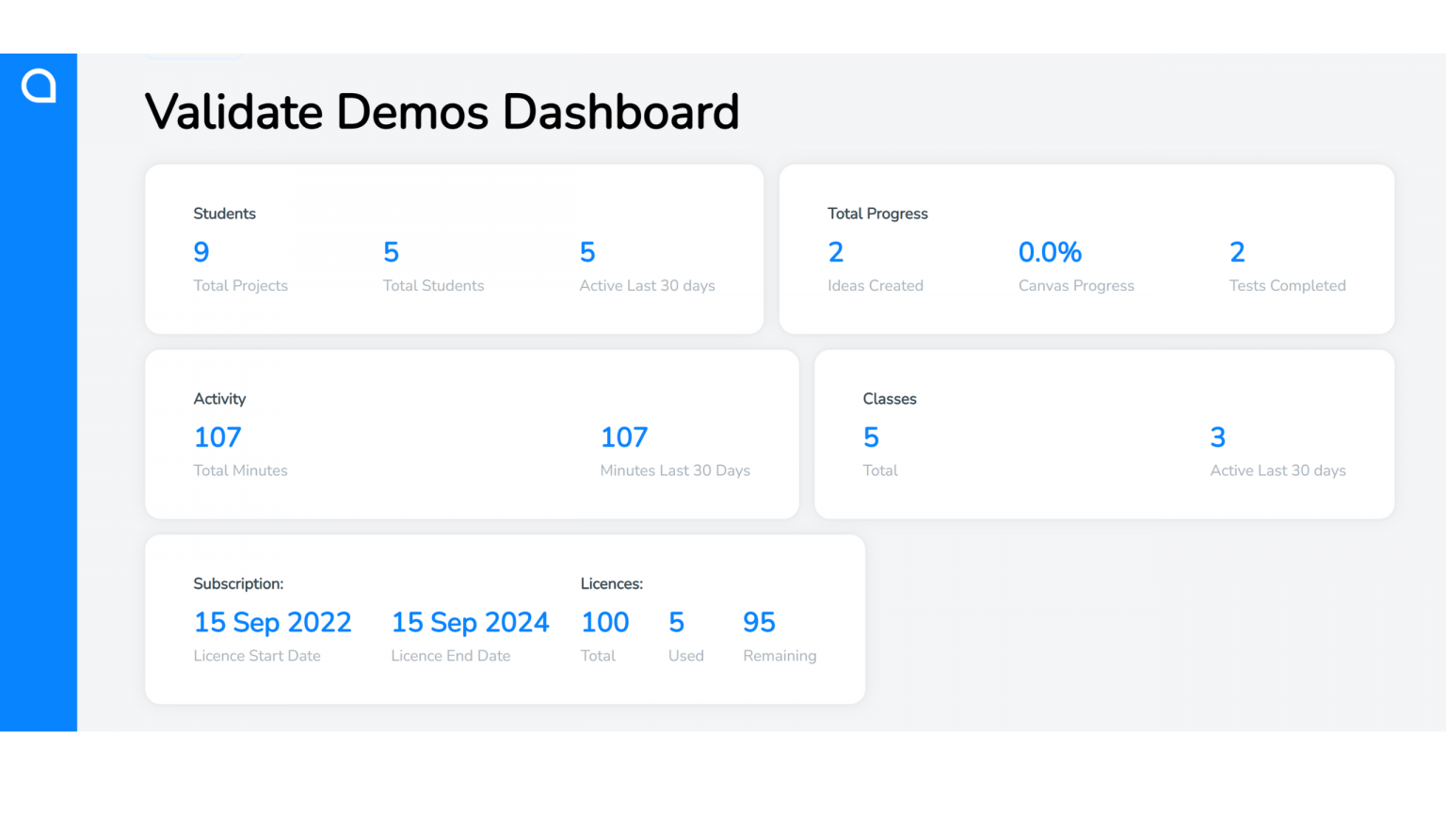Click the Total Progress card header
Image resolution: width=1446 pixels, height=813 pixels.
[877, 214]
